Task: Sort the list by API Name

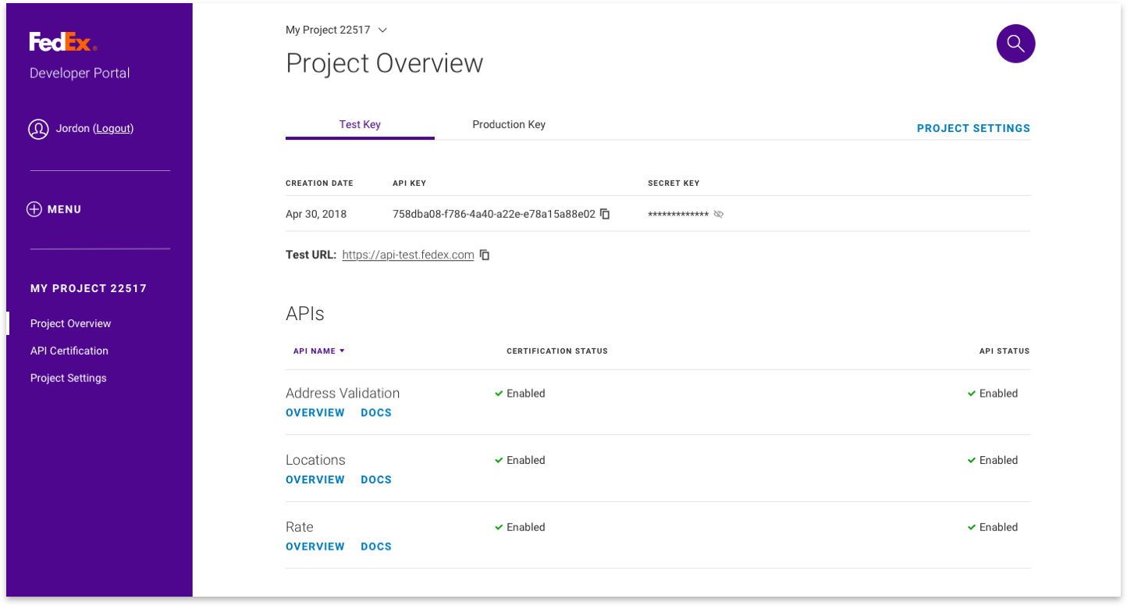Action: pyautogui.click(x=318, y=351)
